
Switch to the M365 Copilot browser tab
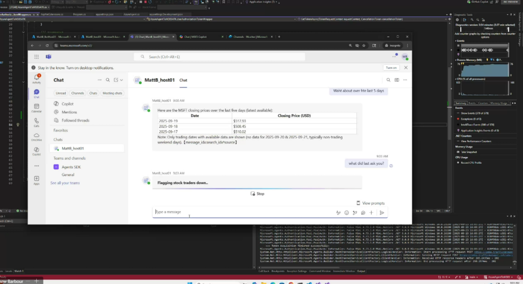tap(200, 37)
